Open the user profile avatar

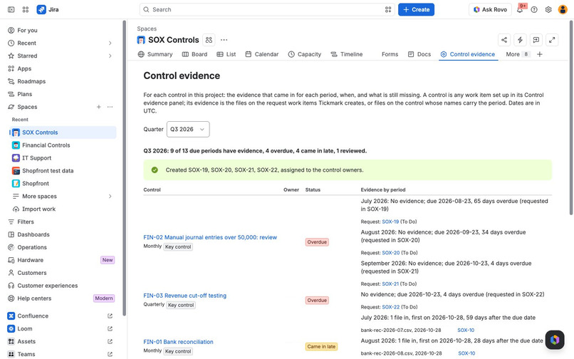tap(563, 9)
